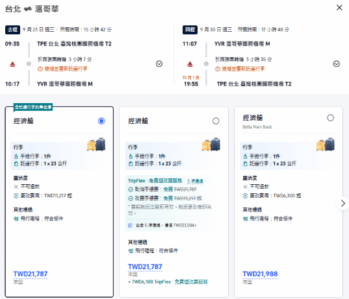This screenshot has width=349, height=299.
Task: Open the TripFlex 5 benefits link
Action: (x=195, y=181)
